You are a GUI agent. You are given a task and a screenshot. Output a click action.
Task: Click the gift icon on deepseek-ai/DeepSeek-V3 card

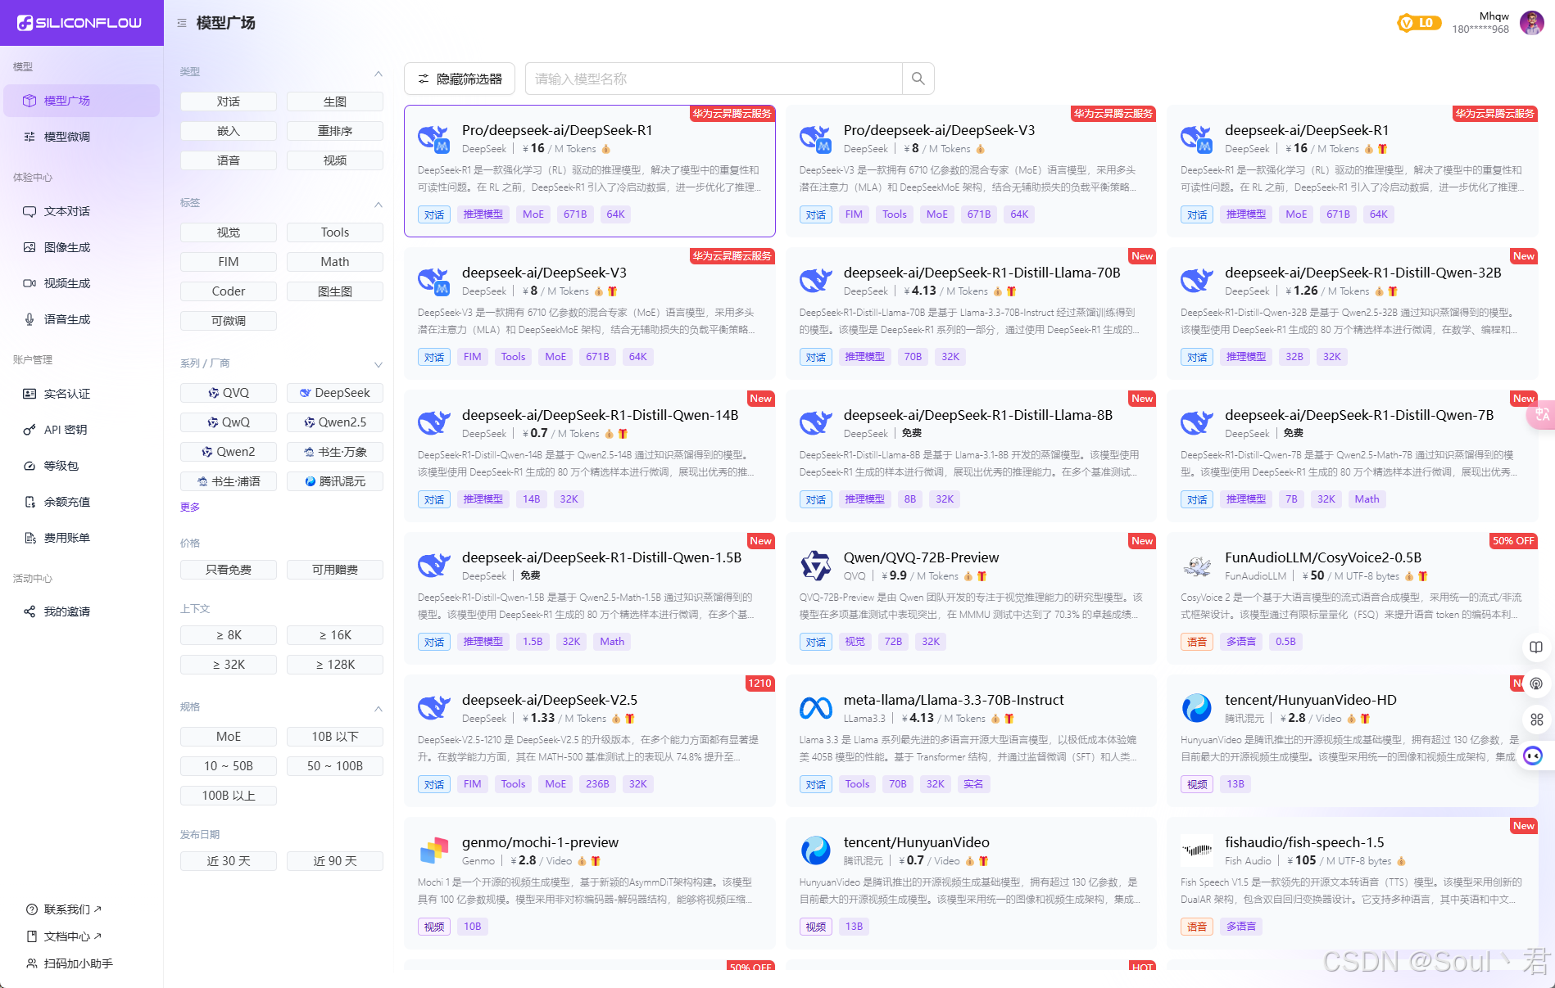click(x=613, y=291)
